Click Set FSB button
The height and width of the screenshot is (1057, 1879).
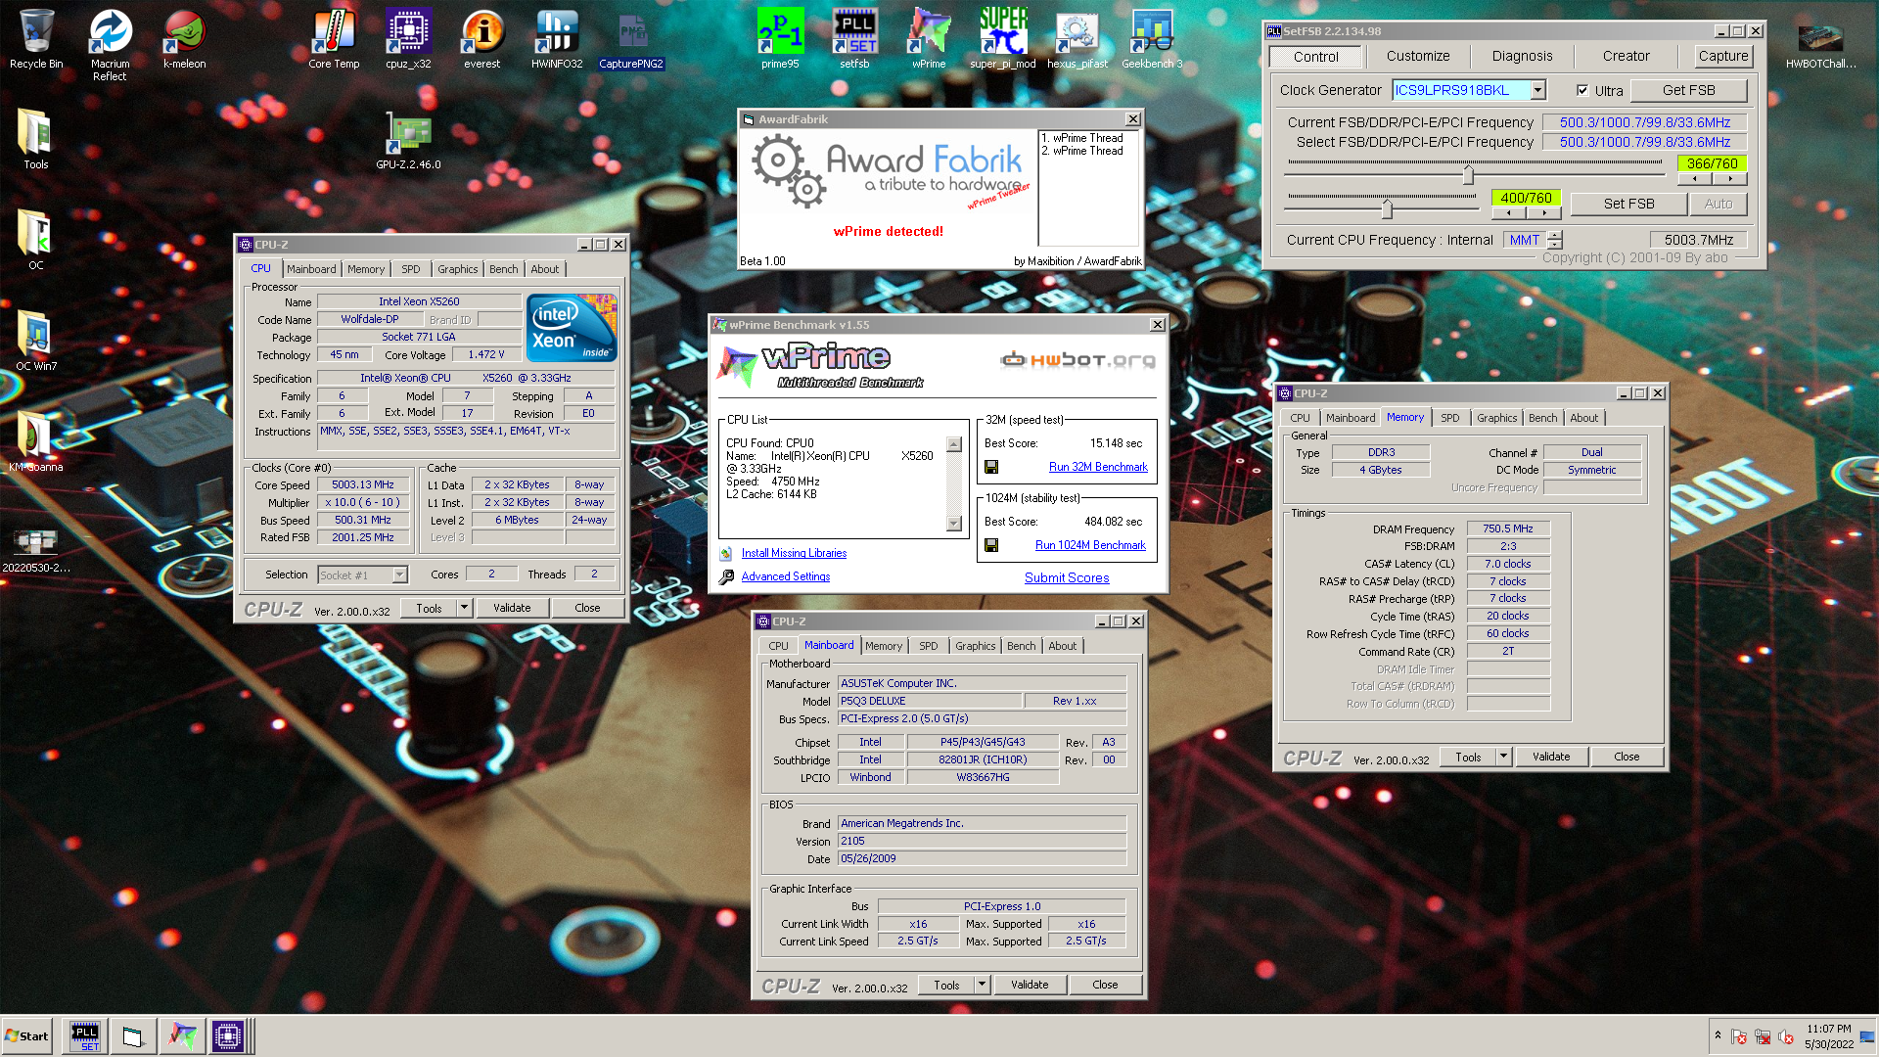(x=1628, y=204)
